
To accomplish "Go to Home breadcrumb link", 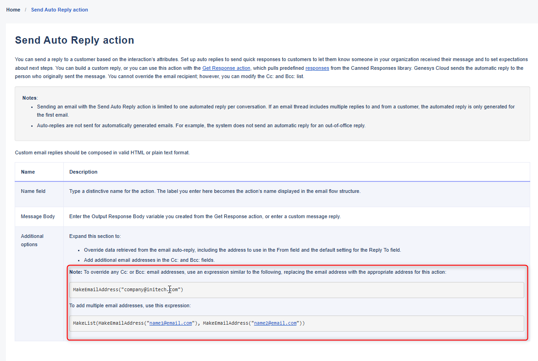I will (13, 10).
